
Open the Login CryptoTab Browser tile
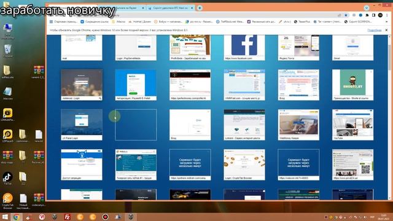coord(244,165)
